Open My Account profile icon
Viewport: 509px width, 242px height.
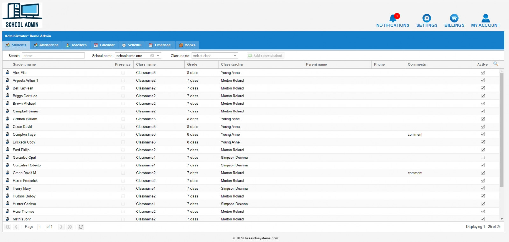[x=485, y=18]
